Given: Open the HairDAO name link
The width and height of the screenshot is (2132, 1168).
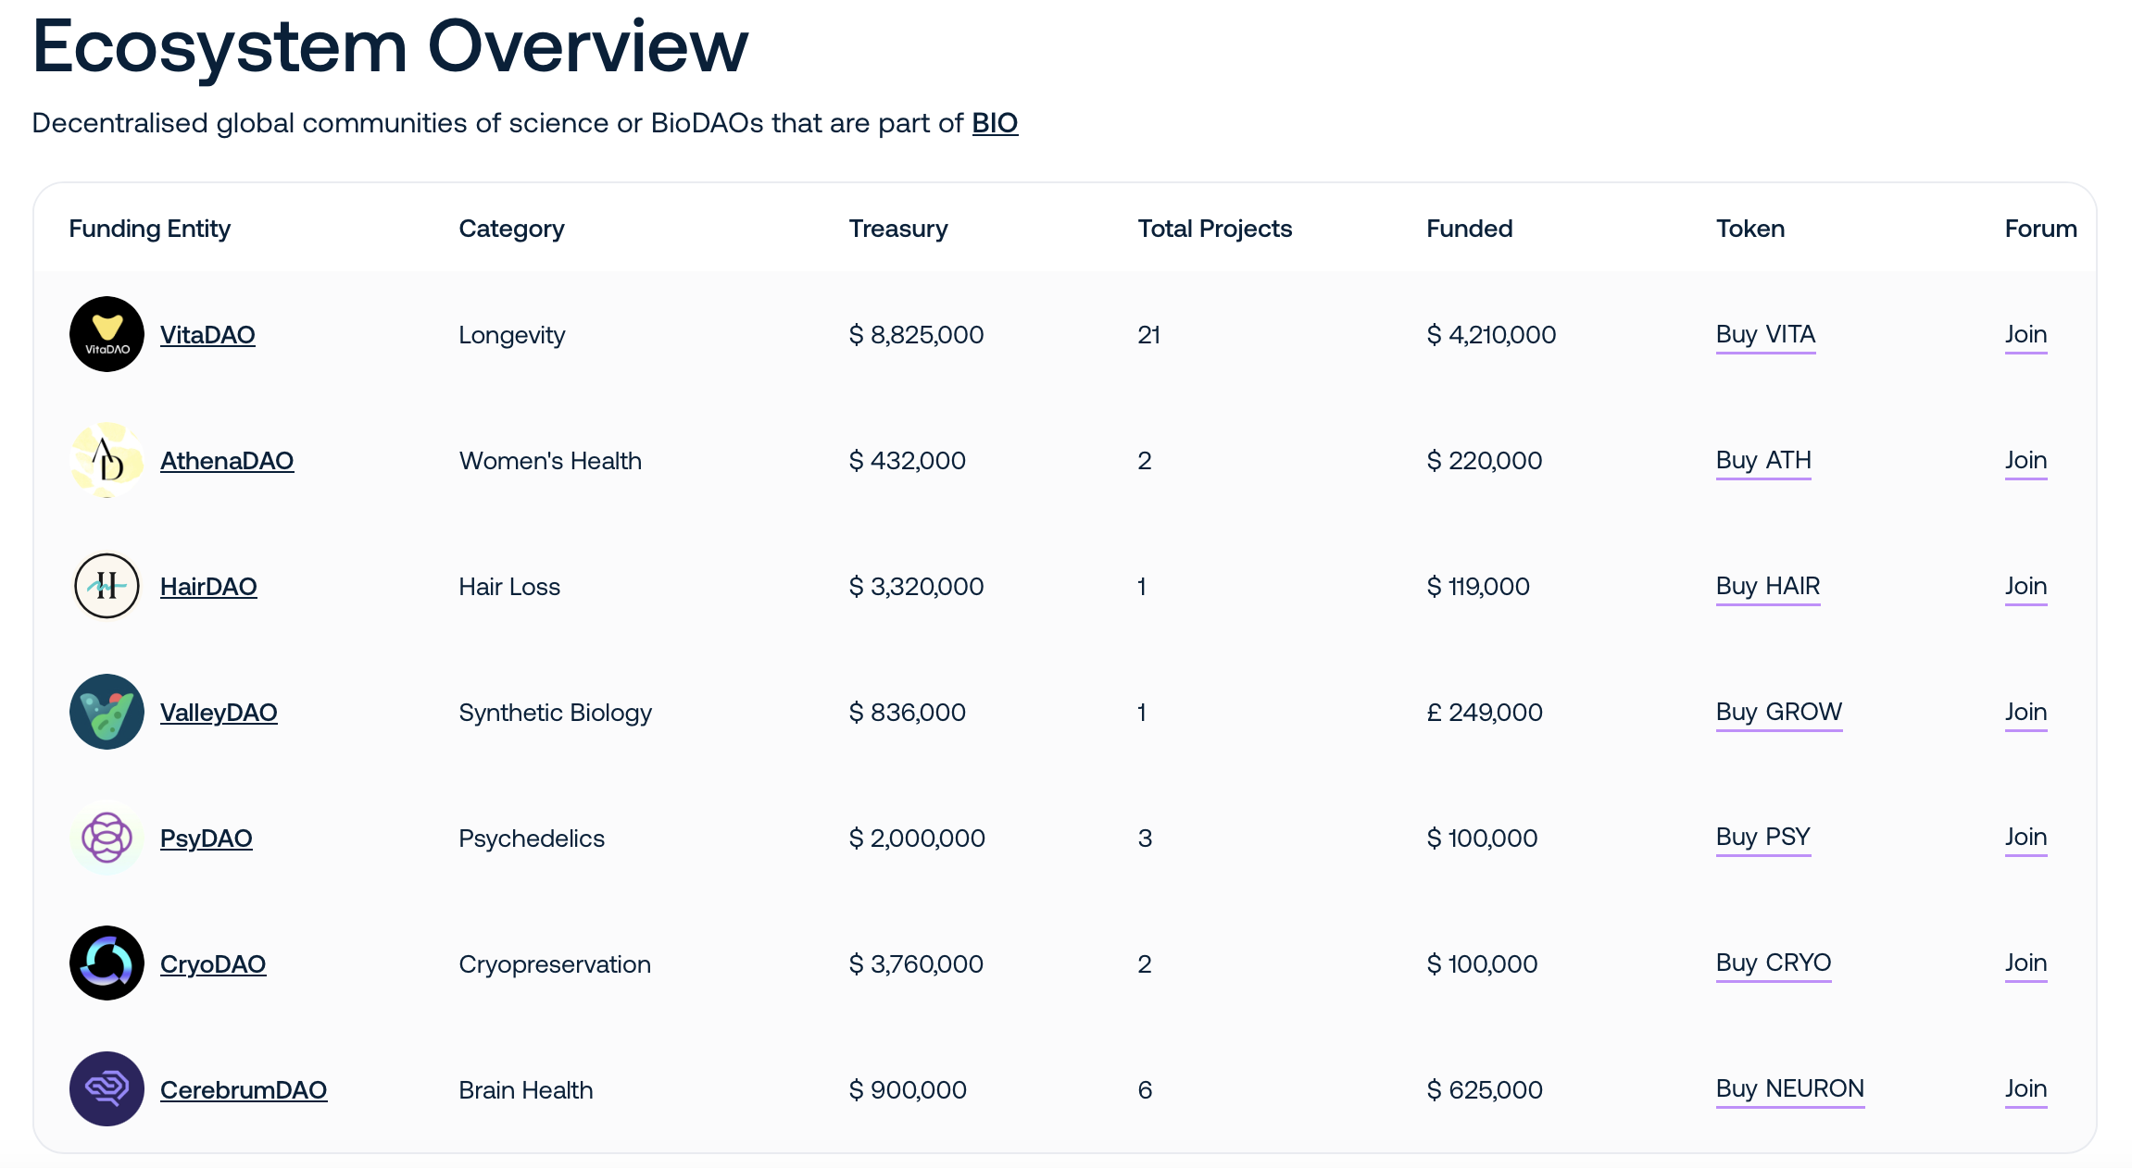Looking at the screenshot, I should pos(208,587).
